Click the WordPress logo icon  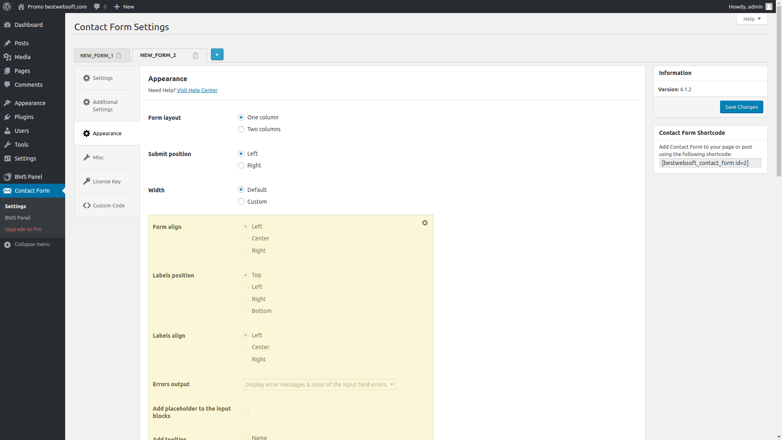pyautogui.click(x=7, y=7)
